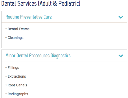Click the Cleanings list item
This screenshot has height=98, width=128.
pos(16,38)
